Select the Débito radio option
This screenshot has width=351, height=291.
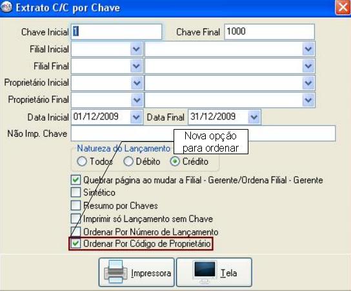click(128, 161)
